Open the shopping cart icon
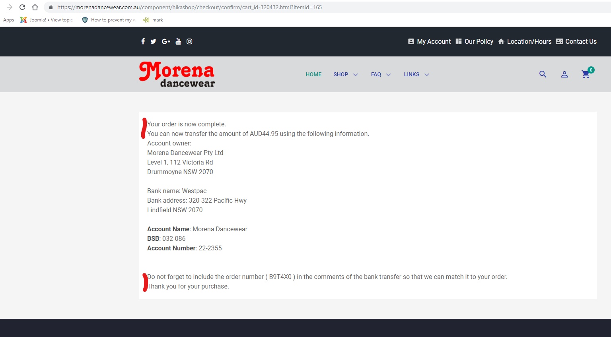 pos(586,74)
